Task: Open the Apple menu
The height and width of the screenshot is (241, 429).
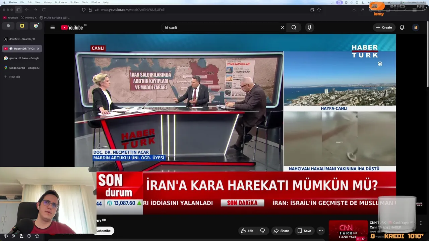Action: pyautogui.click(x=5, y=2)
